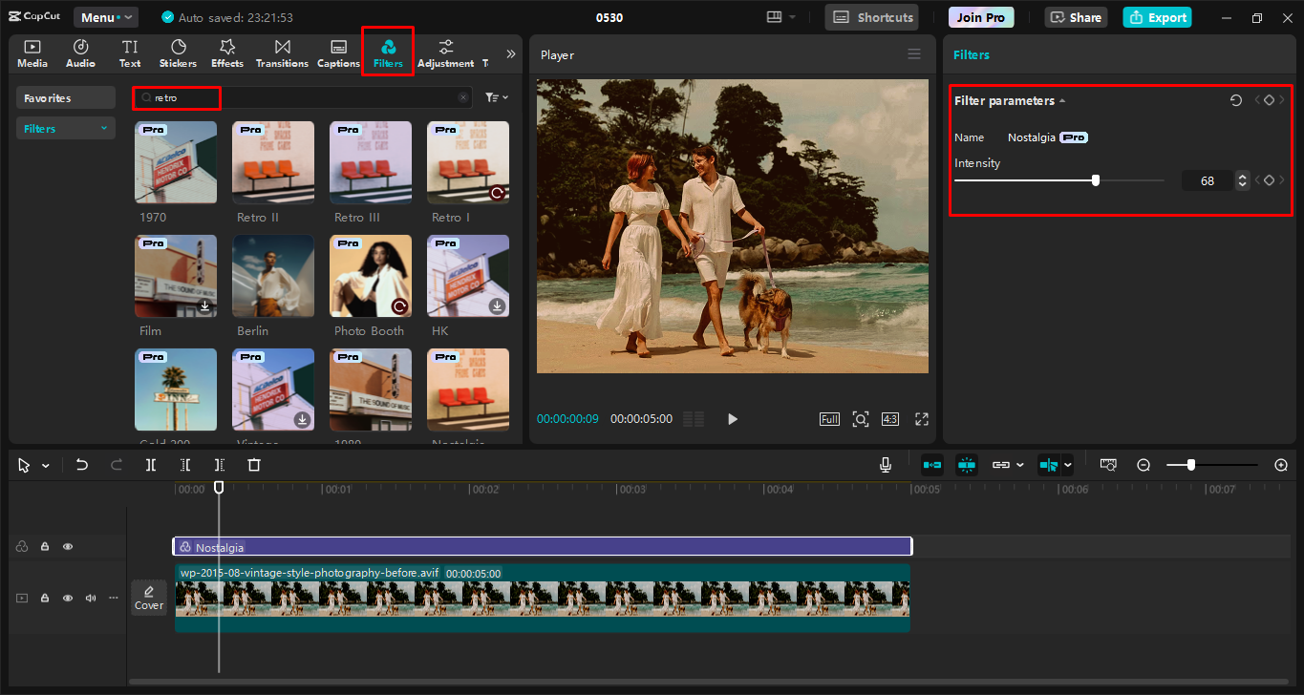Select the Split tool in the timeline toolbar
Screen dimensions: 1304x695
coord(150,465)
